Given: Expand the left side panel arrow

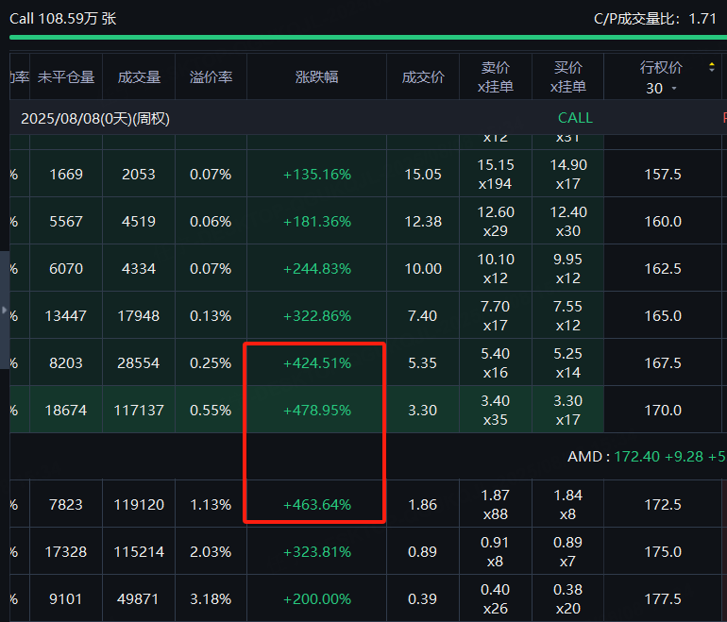Looking at the screenshot, I should tap(4, 310).
